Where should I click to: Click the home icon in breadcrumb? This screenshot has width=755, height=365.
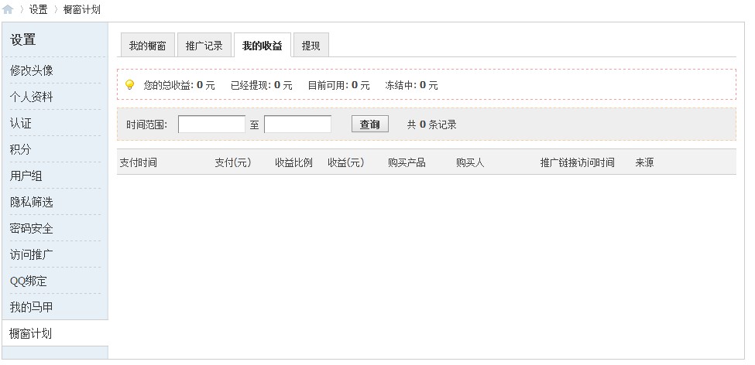point(9,10)
